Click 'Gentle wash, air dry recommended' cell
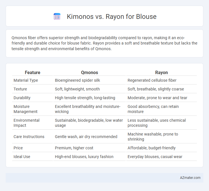The height and width of the screenshot is (191, 209). 86,137
